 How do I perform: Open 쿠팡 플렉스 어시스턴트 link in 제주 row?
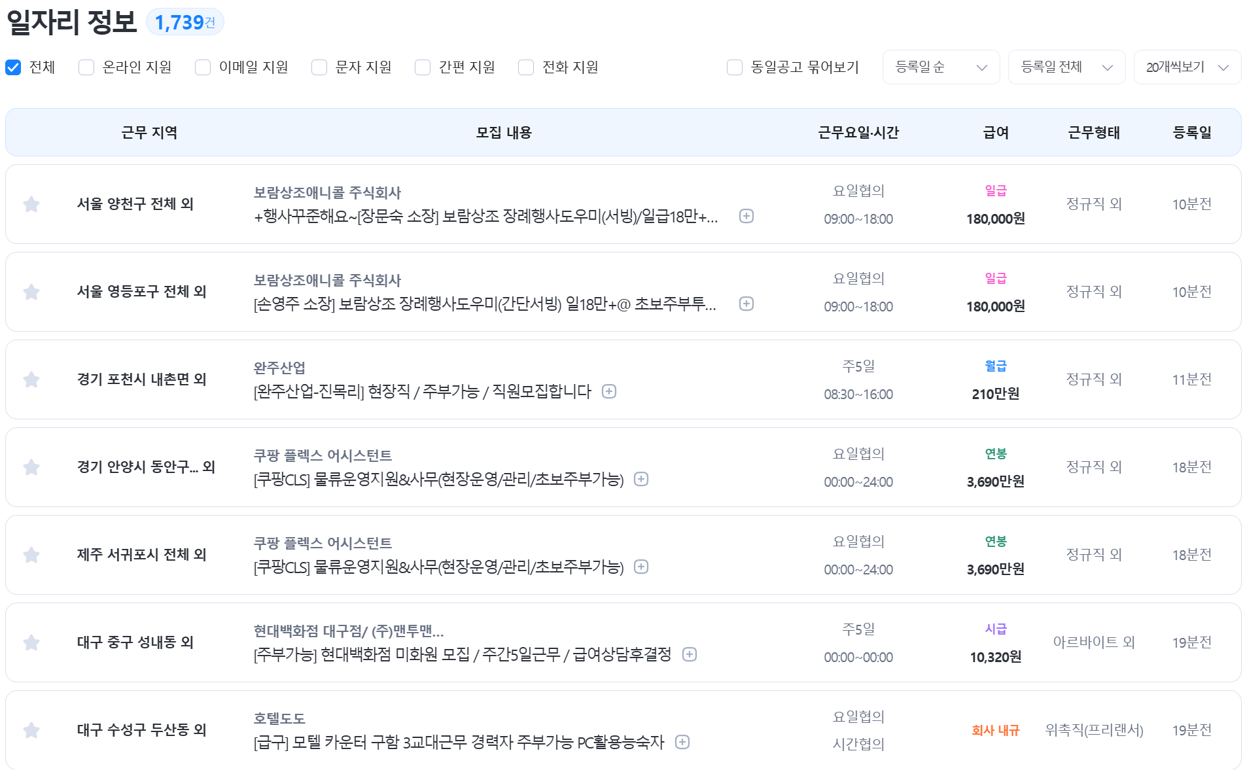tap(323, 544)
